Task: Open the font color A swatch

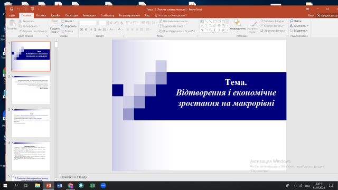Action: coord(119,30)
